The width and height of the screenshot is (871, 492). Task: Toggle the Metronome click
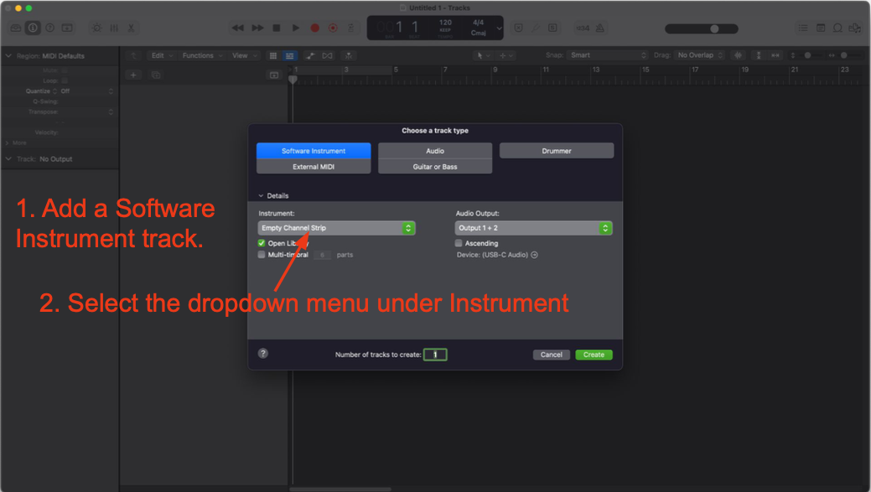click(600, 28)
